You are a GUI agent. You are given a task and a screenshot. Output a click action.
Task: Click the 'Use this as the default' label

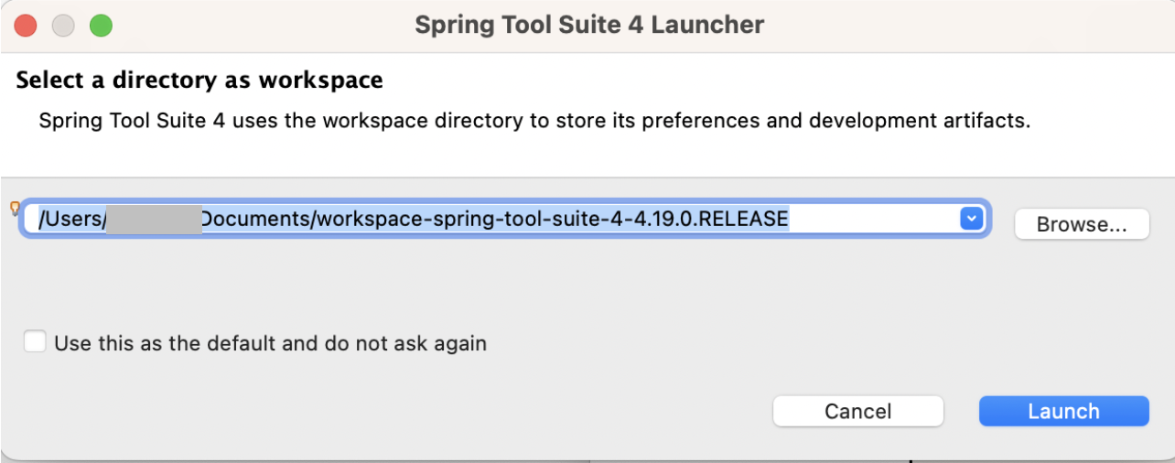(x=271, y=344)
